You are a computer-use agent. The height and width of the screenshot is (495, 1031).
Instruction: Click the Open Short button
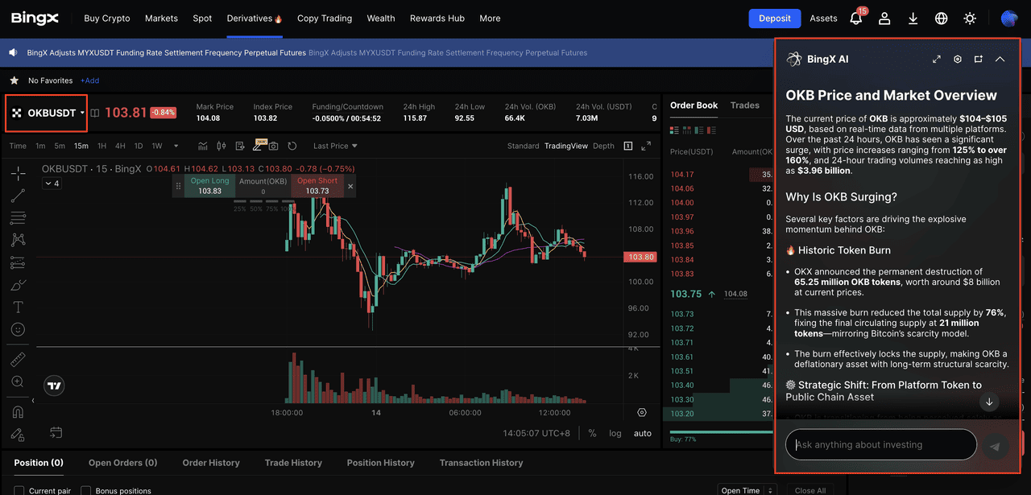317,186
